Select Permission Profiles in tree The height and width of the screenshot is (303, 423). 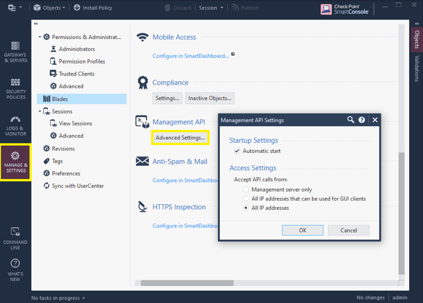tap(81, 62)
